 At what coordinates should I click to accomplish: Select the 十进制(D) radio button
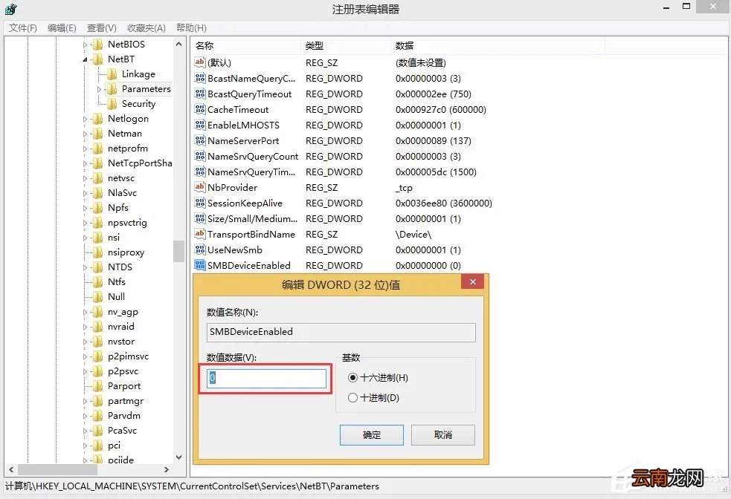352,397
